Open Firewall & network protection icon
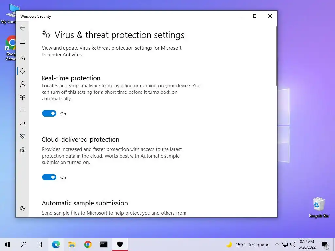Screen dimensions: 335x251 (23, 97)
